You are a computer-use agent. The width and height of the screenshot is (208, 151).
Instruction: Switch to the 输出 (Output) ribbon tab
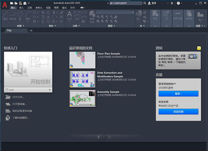64,8
